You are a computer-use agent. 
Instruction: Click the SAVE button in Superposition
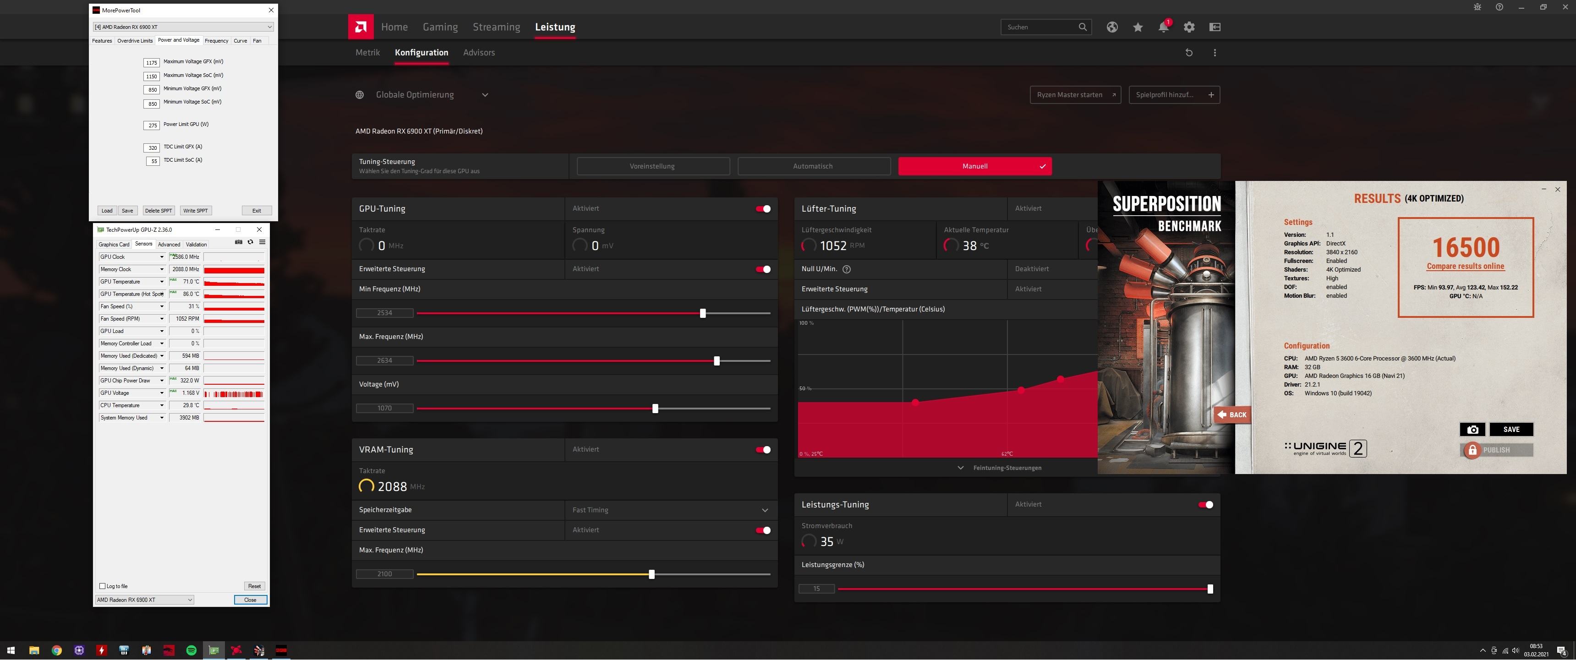tap(1511, 430)
